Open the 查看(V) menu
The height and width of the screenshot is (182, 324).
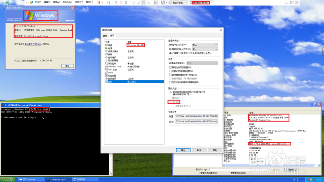pos(56,2)
